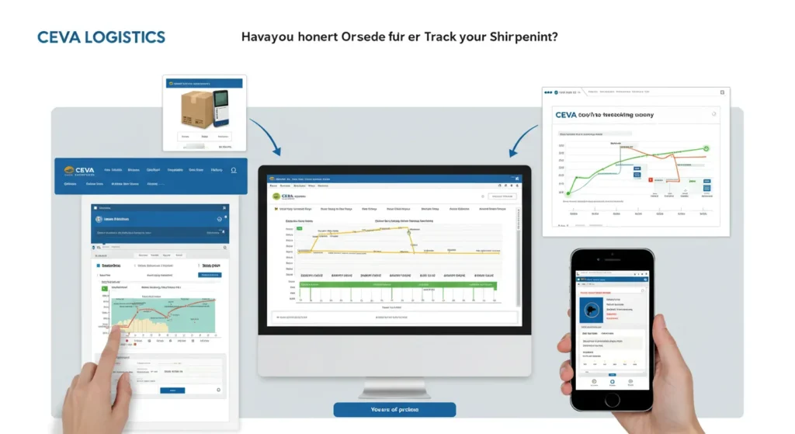Click the center icon in the phone's bottom navigation
795x434 pixels.
[612, 382]
